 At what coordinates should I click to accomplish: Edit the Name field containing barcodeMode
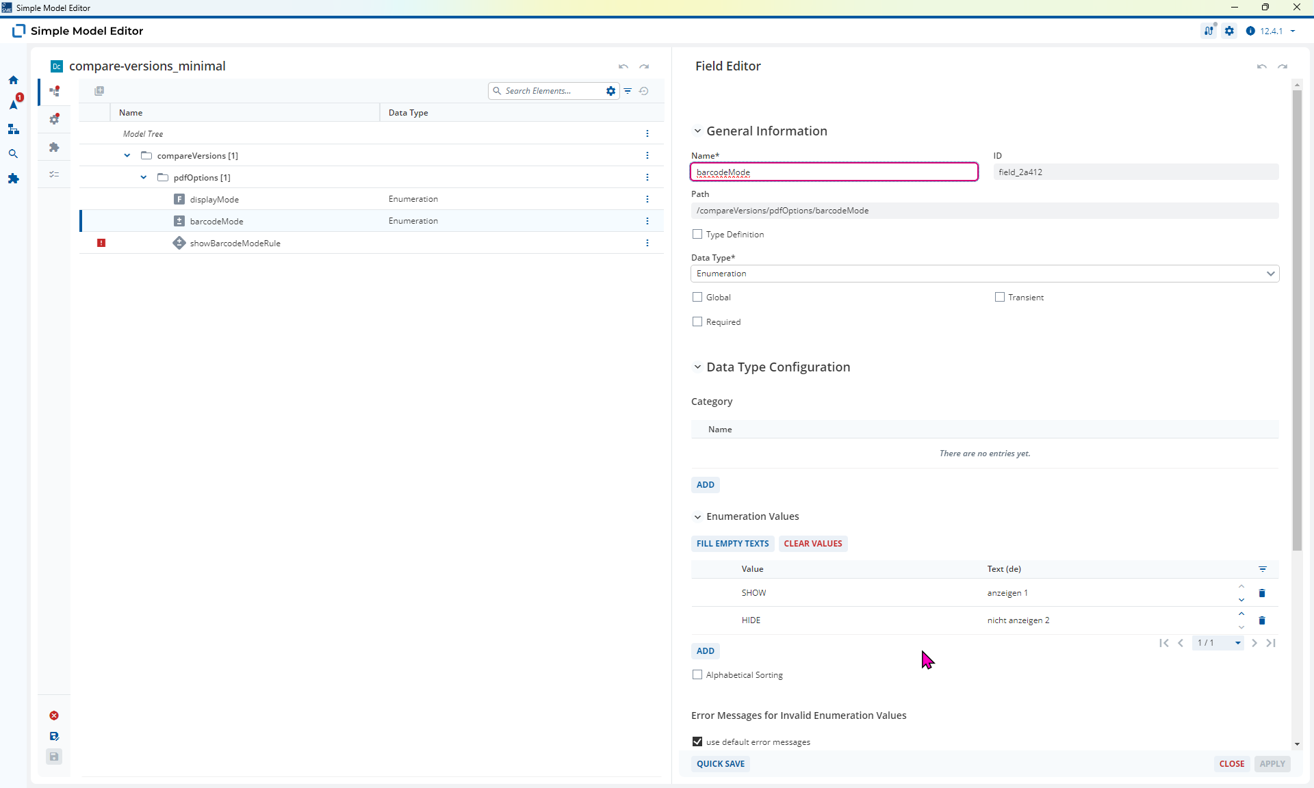834,172
